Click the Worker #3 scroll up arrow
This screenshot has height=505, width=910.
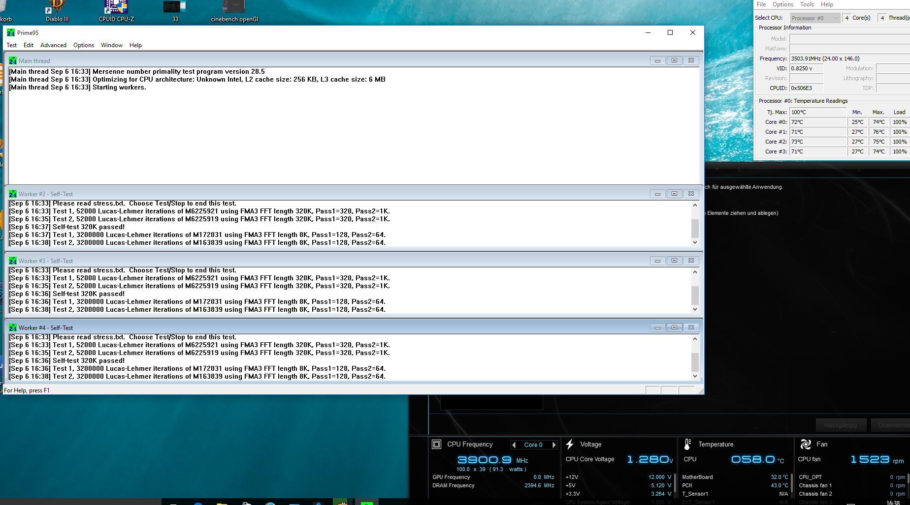point(695,272)
